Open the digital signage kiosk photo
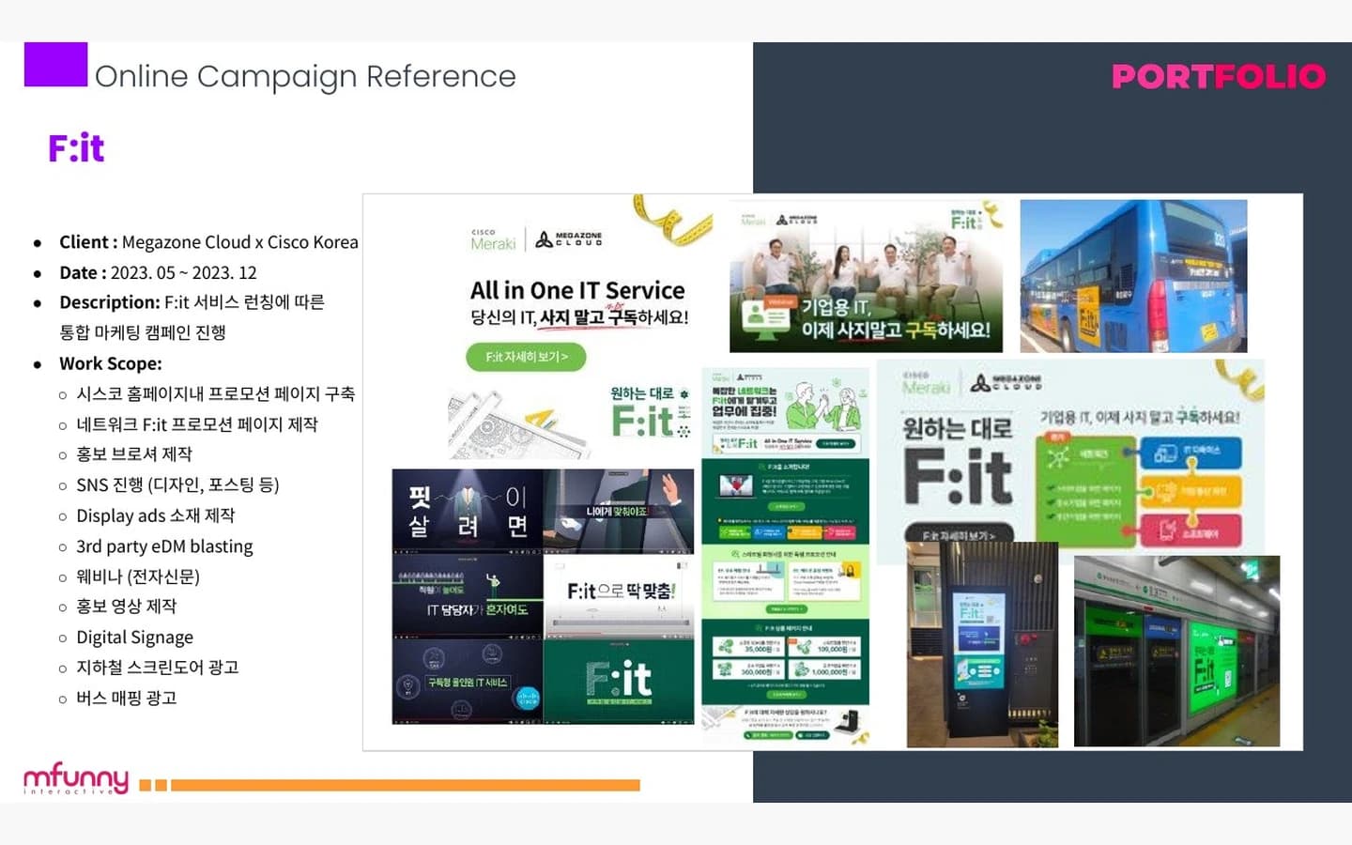This screenshot has height=845, width=1352. point(982,644)
